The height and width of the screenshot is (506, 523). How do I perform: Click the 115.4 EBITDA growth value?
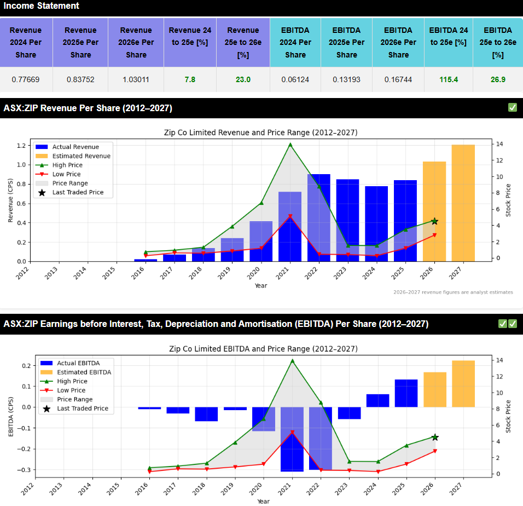tap(448, 79)
